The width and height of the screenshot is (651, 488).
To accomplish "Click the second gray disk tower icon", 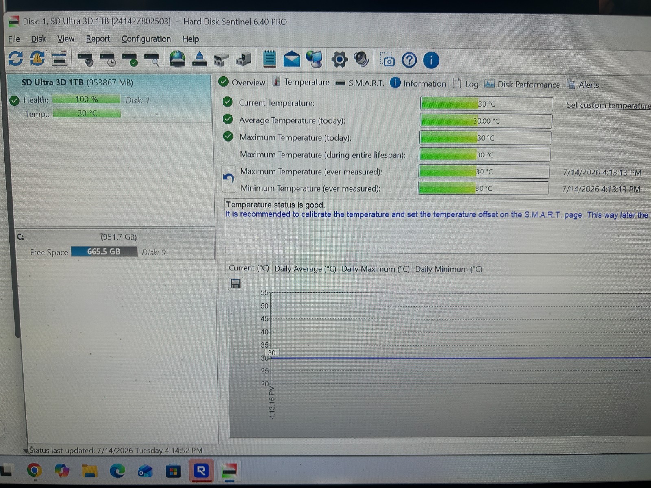I will (x=244, y=59).
